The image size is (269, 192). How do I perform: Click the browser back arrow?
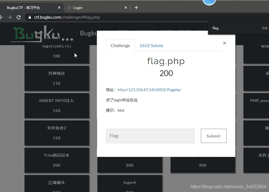(1, 17)
